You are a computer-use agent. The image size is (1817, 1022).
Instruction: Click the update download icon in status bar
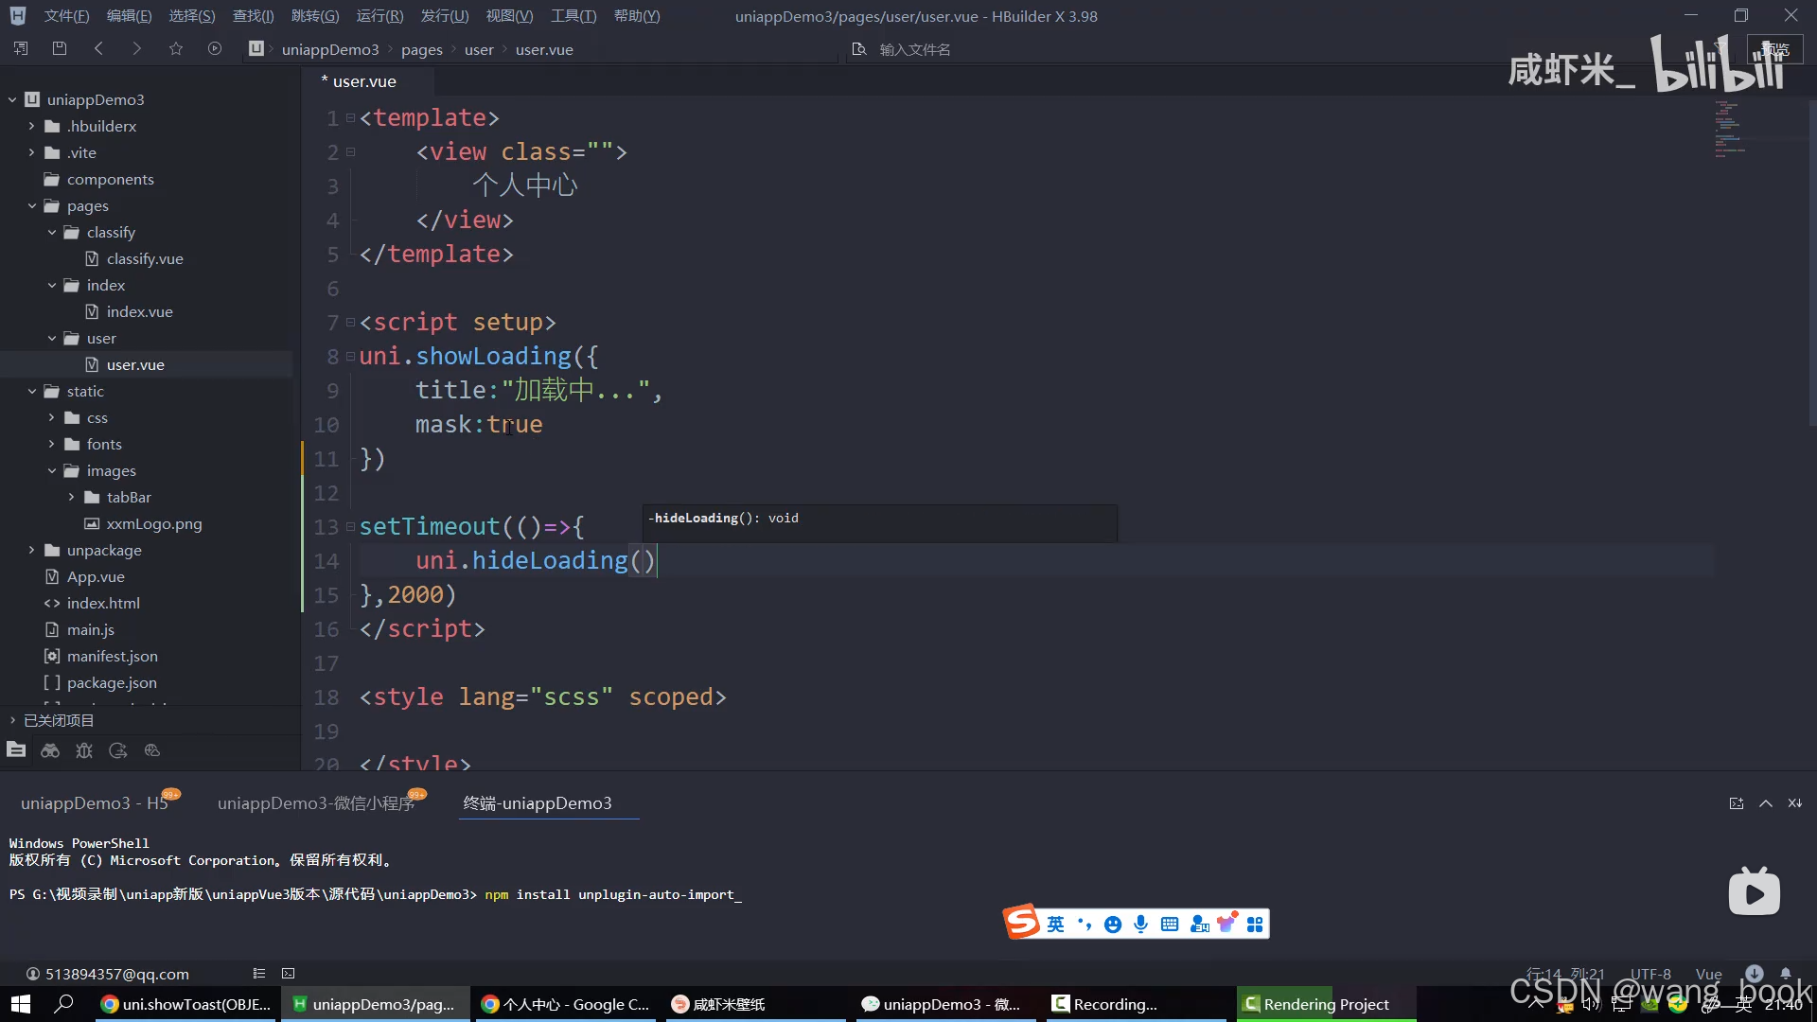pyautogui.click(x=1755, y=973)
